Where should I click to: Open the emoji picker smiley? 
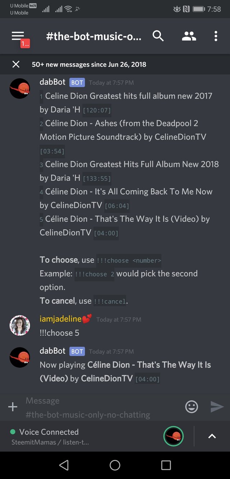click(x=192, y=407)
